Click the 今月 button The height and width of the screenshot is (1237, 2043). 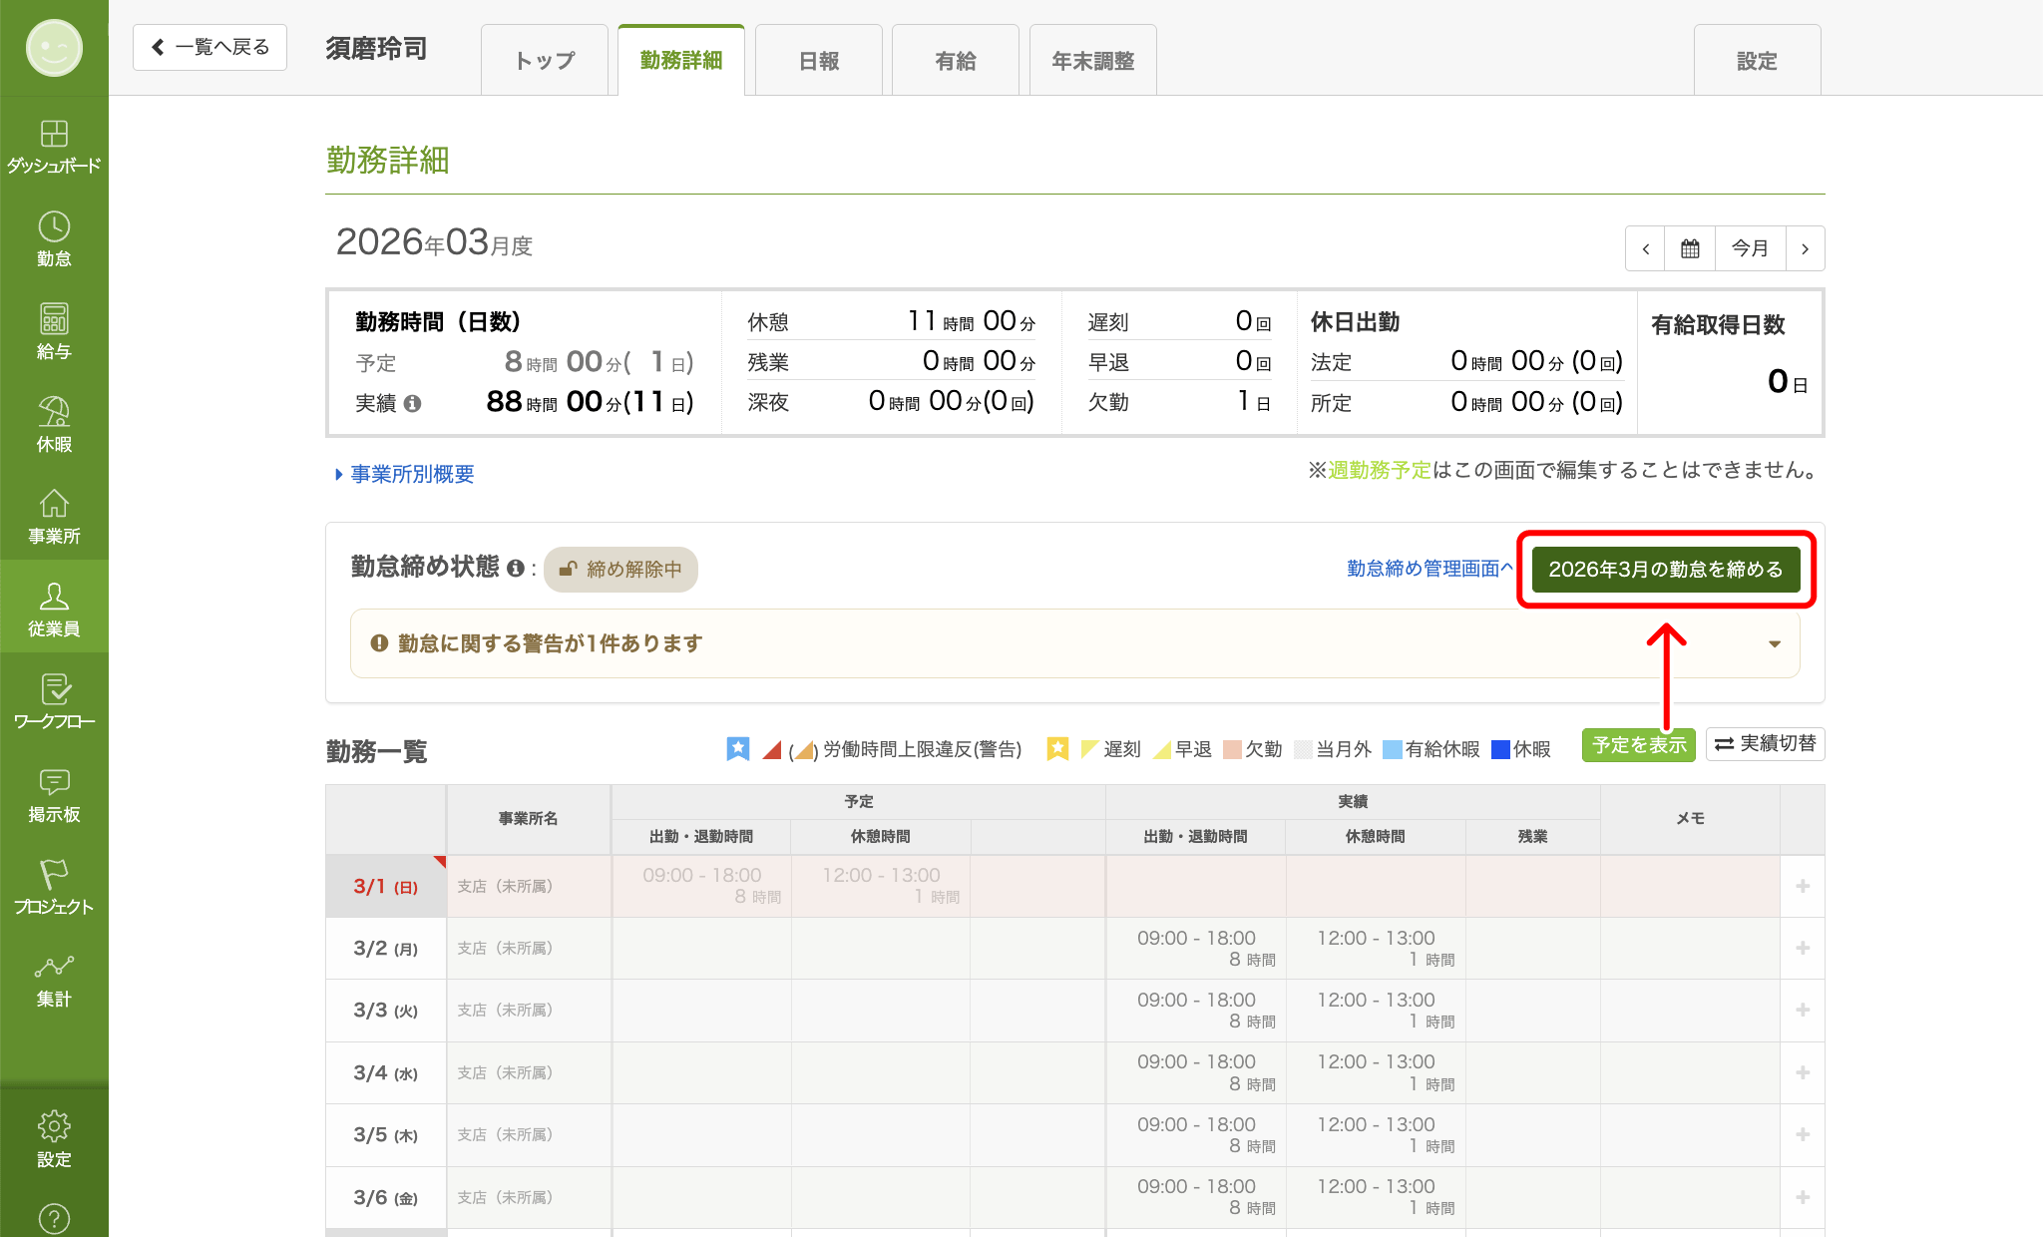click(1750, 248)
